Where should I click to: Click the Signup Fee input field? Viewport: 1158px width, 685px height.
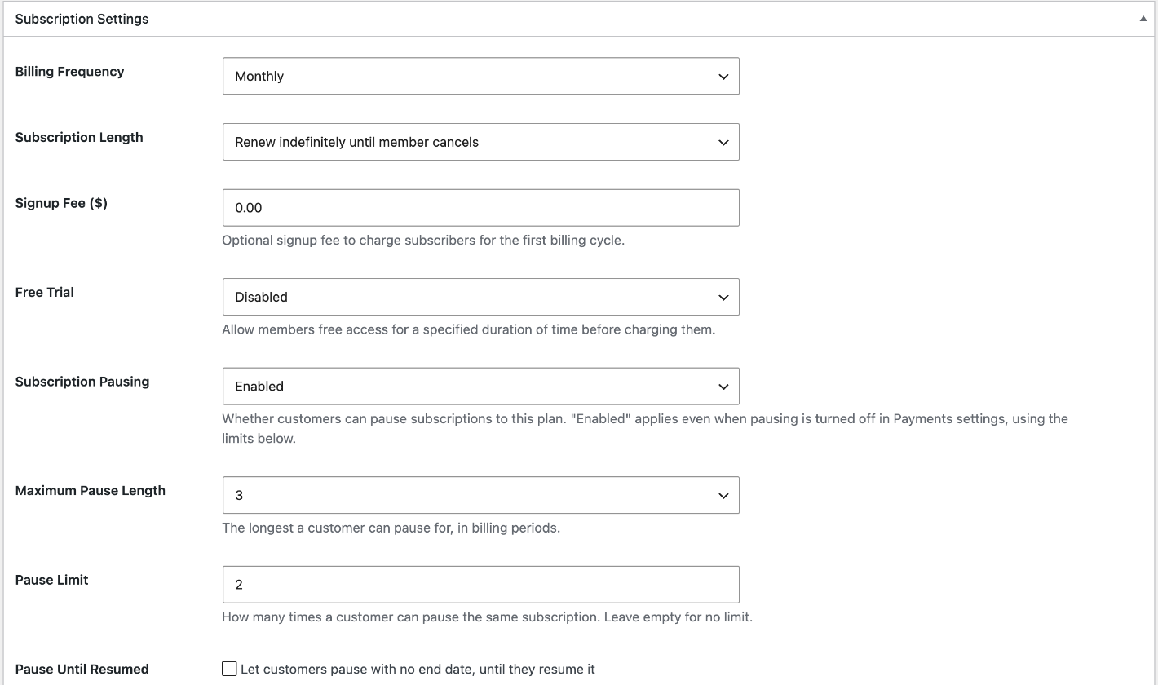(x=481, y=208)
